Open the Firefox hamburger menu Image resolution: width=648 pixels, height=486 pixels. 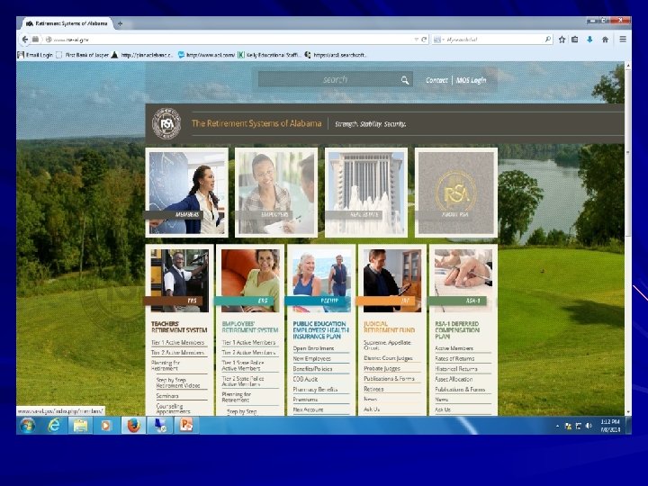[623, 40]
